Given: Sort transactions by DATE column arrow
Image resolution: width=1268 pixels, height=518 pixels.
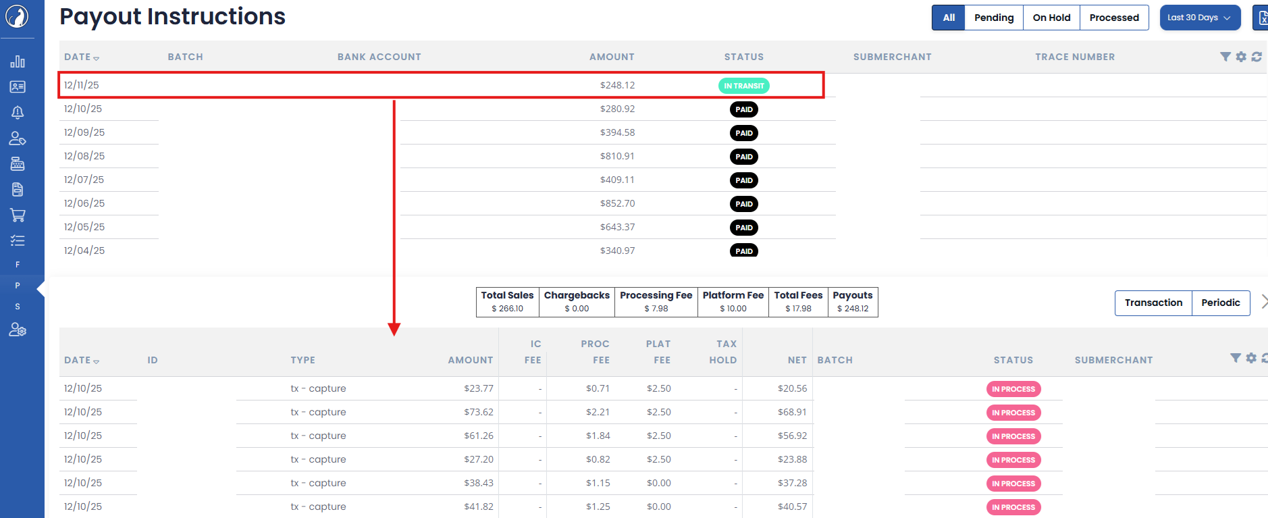Looking at the screenshot, I should 96,361.
